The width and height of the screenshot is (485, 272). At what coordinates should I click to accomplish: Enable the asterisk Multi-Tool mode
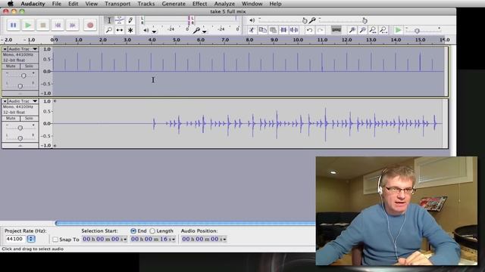(130, 30)
